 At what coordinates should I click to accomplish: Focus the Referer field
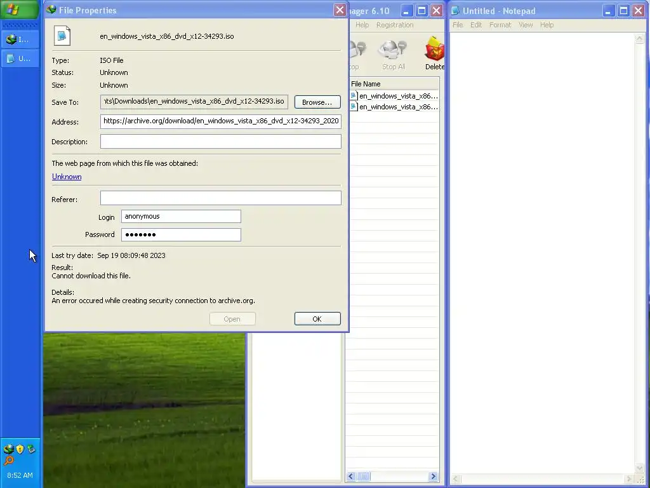[x=220, y=198]
